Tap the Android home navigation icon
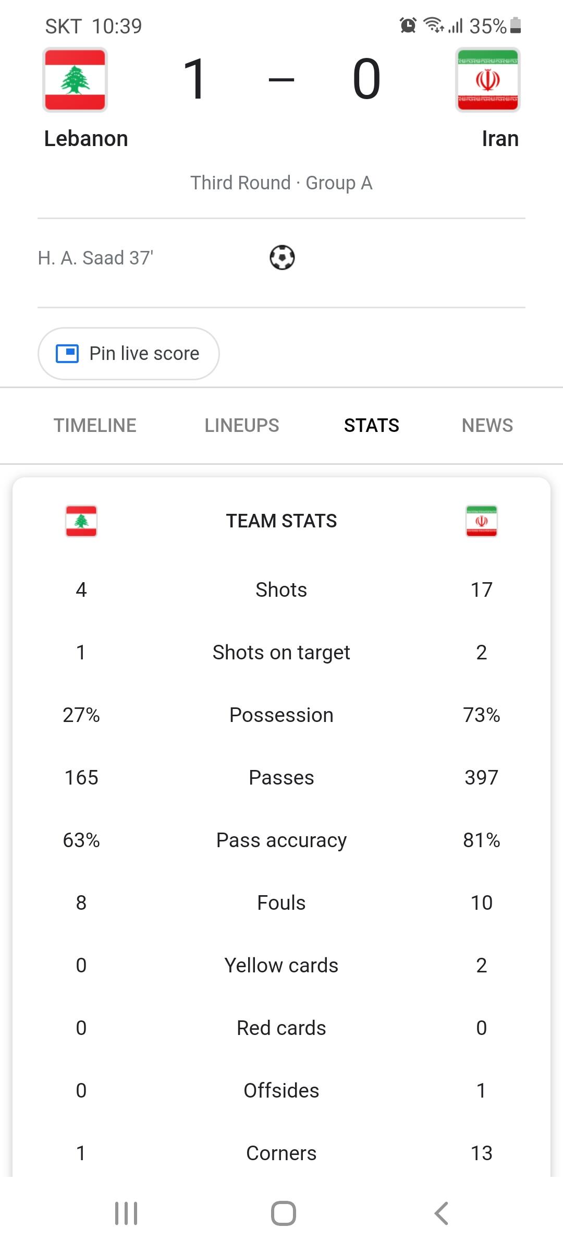The image size is (563, 1252). (x=284, y=1213)
